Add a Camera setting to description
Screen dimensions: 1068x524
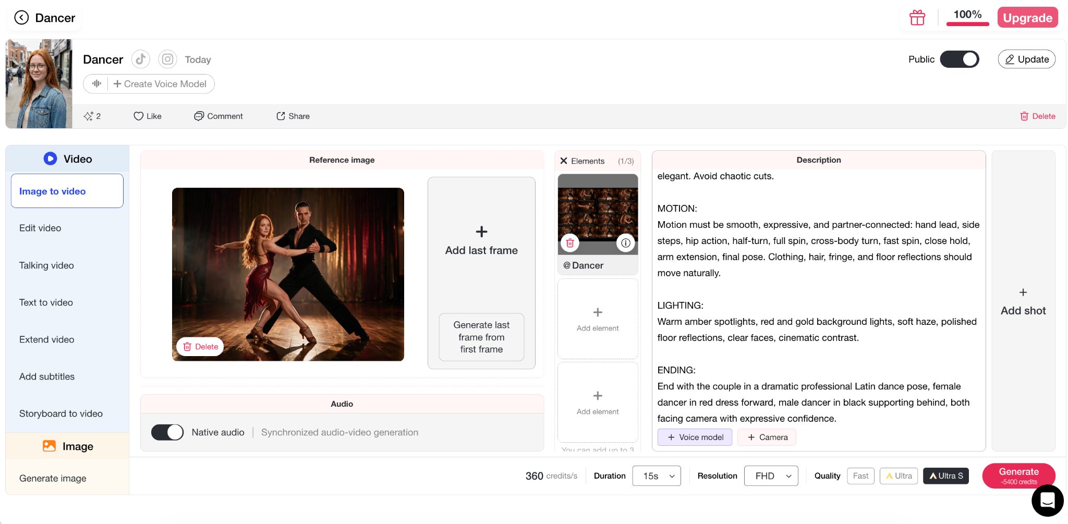[x=767, y=437]
